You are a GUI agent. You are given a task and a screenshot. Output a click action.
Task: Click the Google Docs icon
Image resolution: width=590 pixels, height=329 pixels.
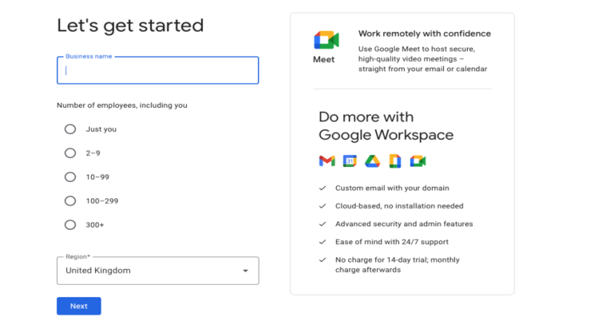pyautogui.click(x=395, y=161)
